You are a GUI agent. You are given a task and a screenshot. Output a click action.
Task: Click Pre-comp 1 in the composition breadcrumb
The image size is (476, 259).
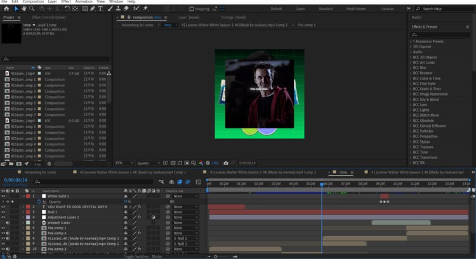[x=307, y=25]
